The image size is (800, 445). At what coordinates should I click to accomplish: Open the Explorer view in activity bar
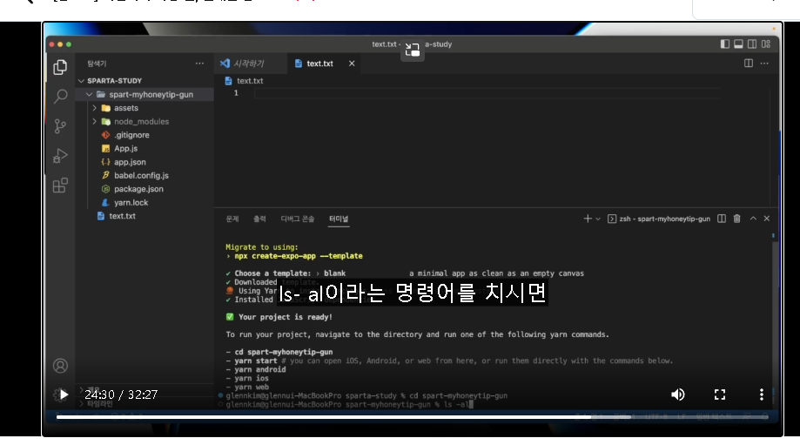[x=60, y=67]
